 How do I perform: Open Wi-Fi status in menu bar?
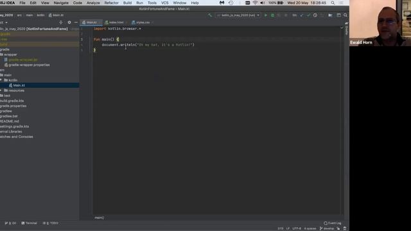255,3
